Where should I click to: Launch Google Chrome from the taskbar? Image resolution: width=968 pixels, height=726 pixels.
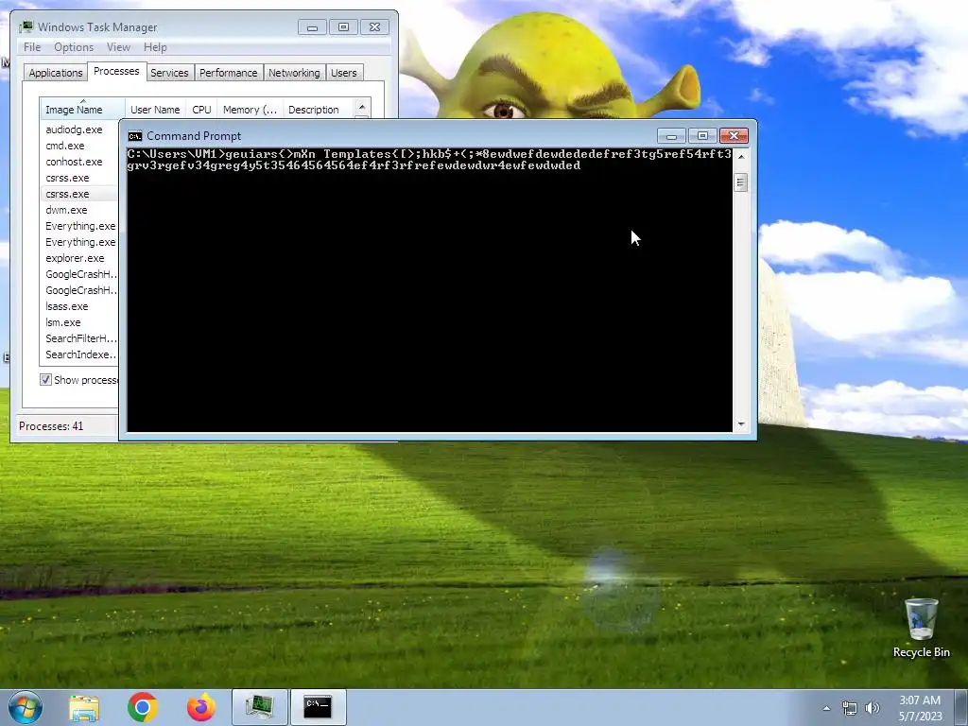point(143,707)
